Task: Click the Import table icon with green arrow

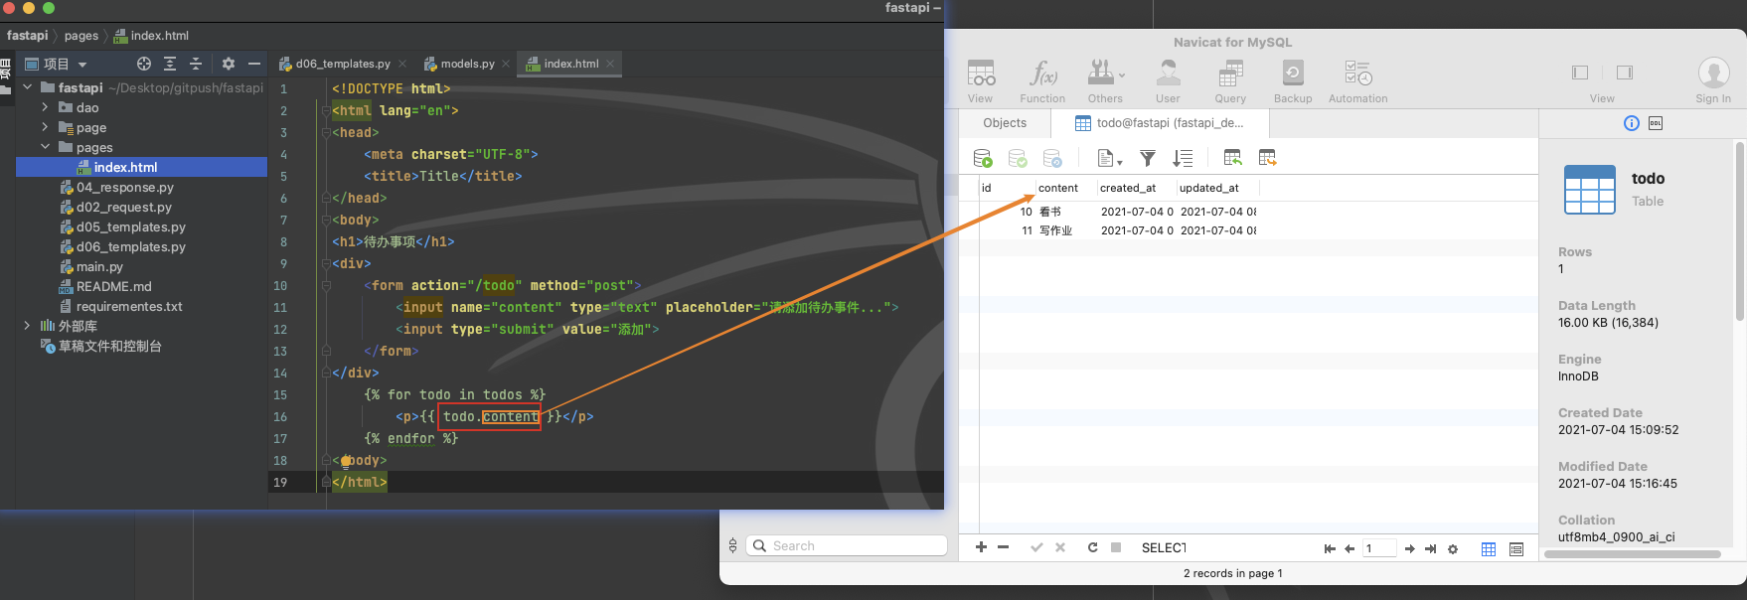Action: [1233, 158]
